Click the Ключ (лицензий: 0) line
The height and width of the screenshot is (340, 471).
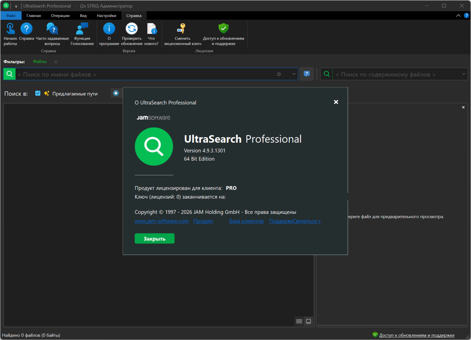click(x=180, y=197)
